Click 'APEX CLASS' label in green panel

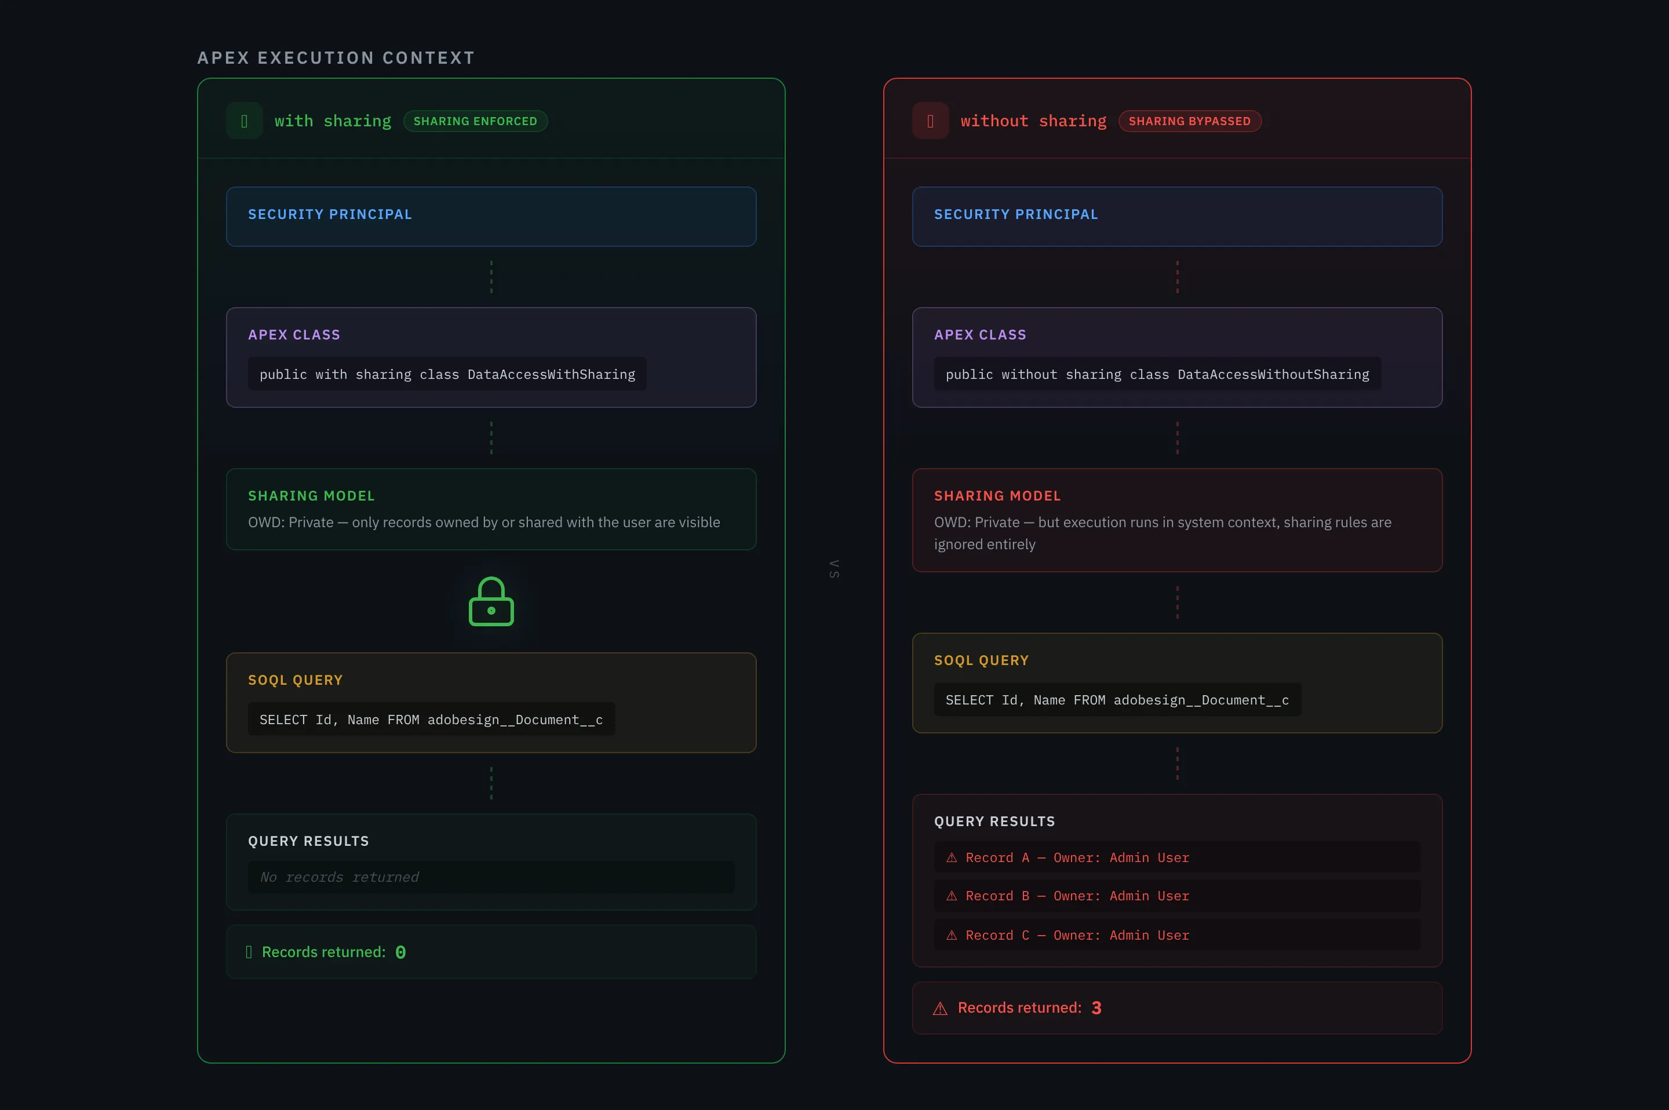click(294, 335)
